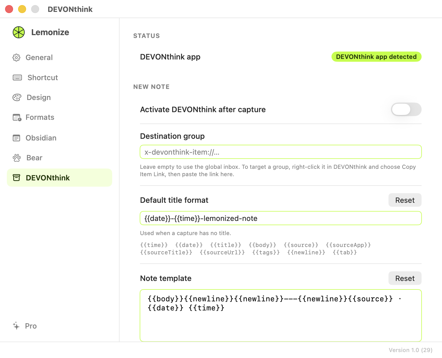Select Obsidian in the sidebar
442x358 pixels.
point(59,138)
